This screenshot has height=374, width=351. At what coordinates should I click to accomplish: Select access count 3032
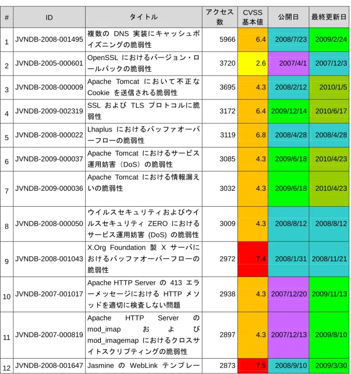pyautogui.click(x=219, y=188)
